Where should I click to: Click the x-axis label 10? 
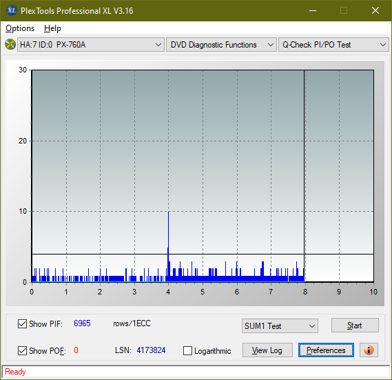373,292
